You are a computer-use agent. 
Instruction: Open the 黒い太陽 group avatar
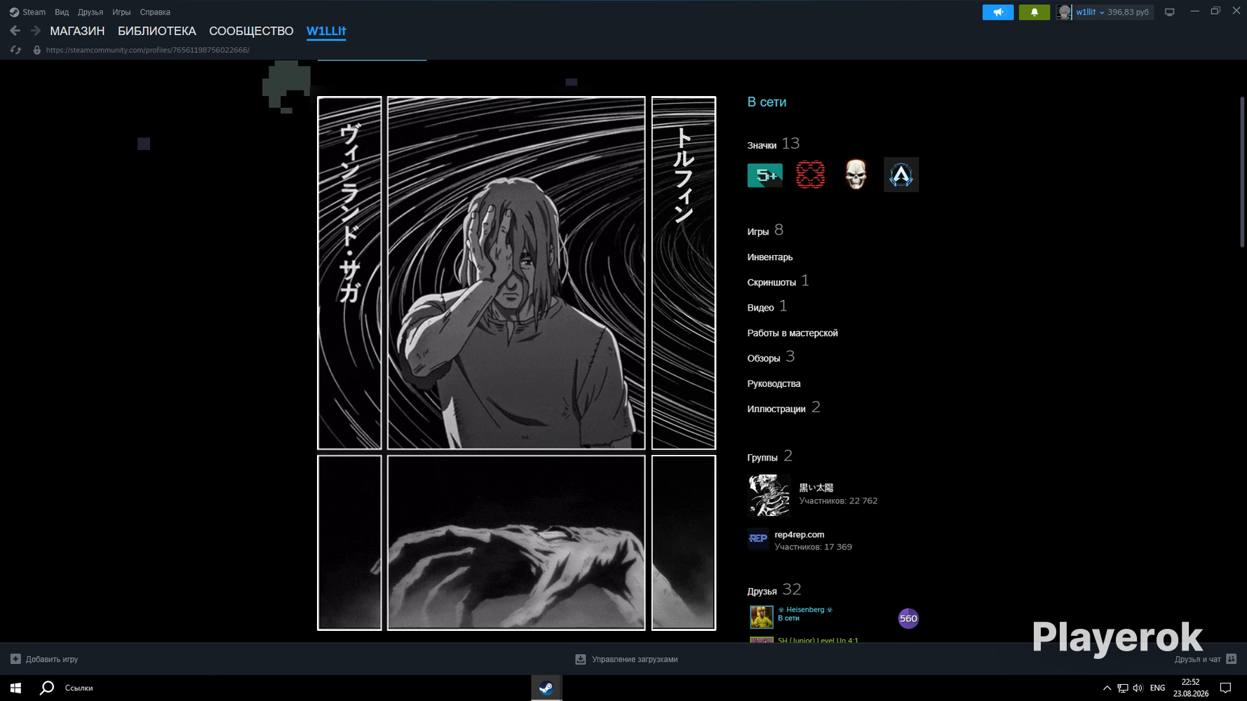769,495
